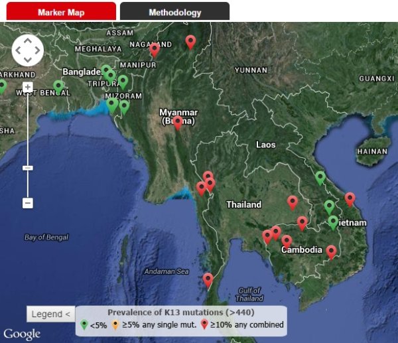Click the zoom slider handle
The image size is (398, 343).
pyautogui.click(x=28, y=169)
